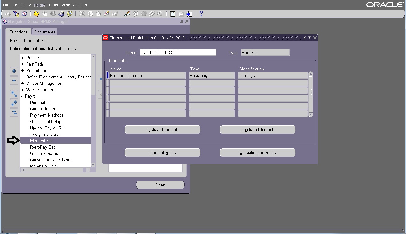This screenshot has height=234, width=406.
Task: Click the Elements list scroll down arrow
Action: pos(311,114)
